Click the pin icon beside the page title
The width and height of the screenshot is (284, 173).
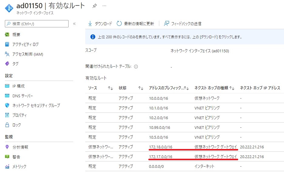(x=94, y=6)
